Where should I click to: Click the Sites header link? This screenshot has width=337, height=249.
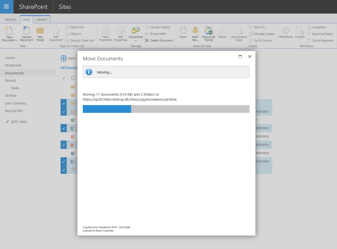(x=65, y=7)
